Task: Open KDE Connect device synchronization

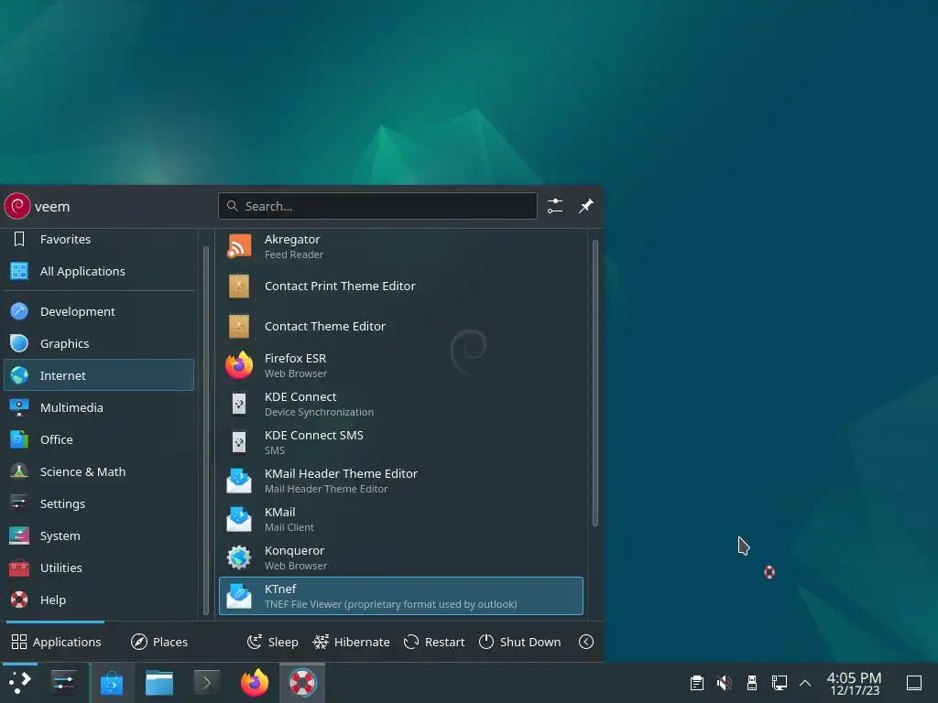Action: coord(401,404)
